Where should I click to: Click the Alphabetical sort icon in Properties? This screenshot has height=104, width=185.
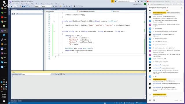point(15,14)
